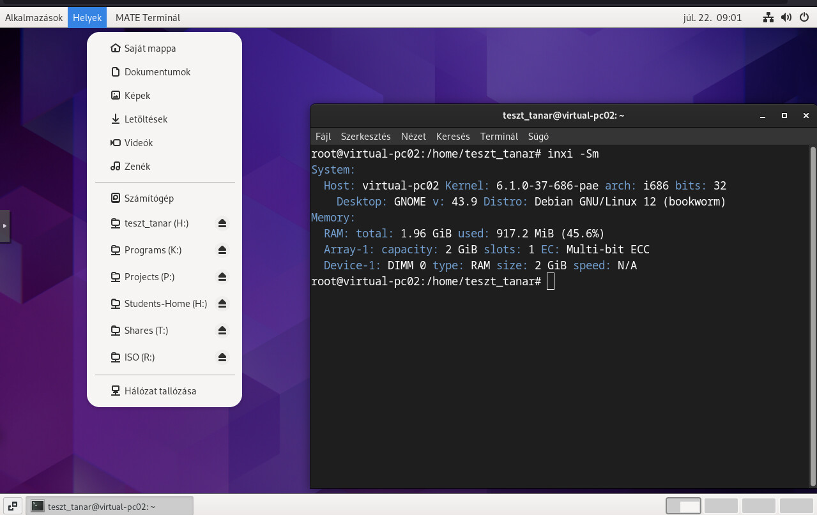Click the date and time clock

point(712,18)
